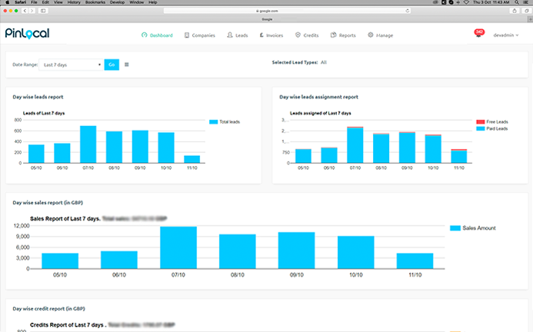533x332 pixels.
Task: Click the Leads person icon
Action: tap(231, 35)
